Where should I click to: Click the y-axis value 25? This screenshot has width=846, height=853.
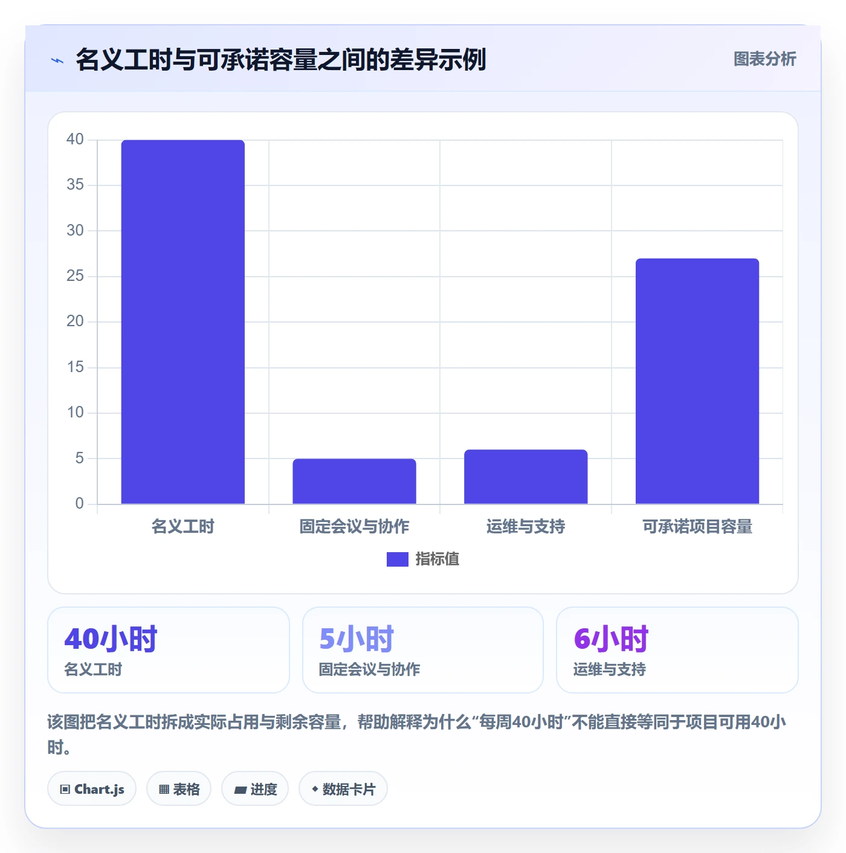pos(75,276)
